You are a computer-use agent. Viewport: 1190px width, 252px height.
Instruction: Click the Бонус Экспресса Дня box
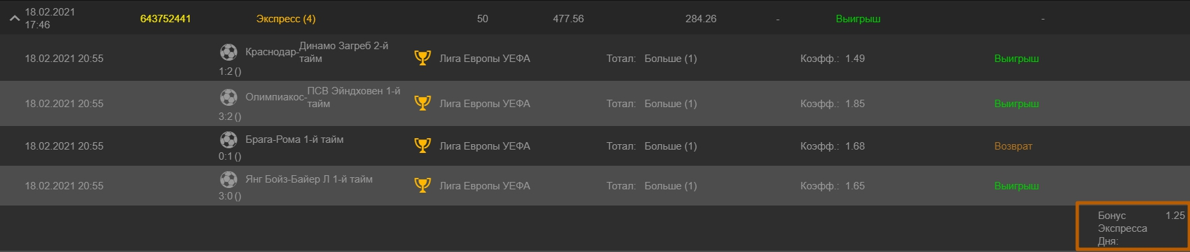click(x=1132, y=227)
